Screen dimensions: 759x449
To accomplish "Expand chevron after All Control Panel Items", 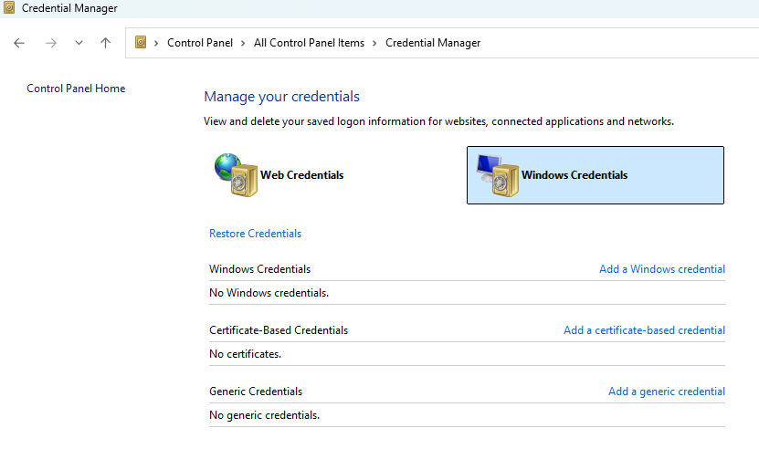I will coord(374,43).
